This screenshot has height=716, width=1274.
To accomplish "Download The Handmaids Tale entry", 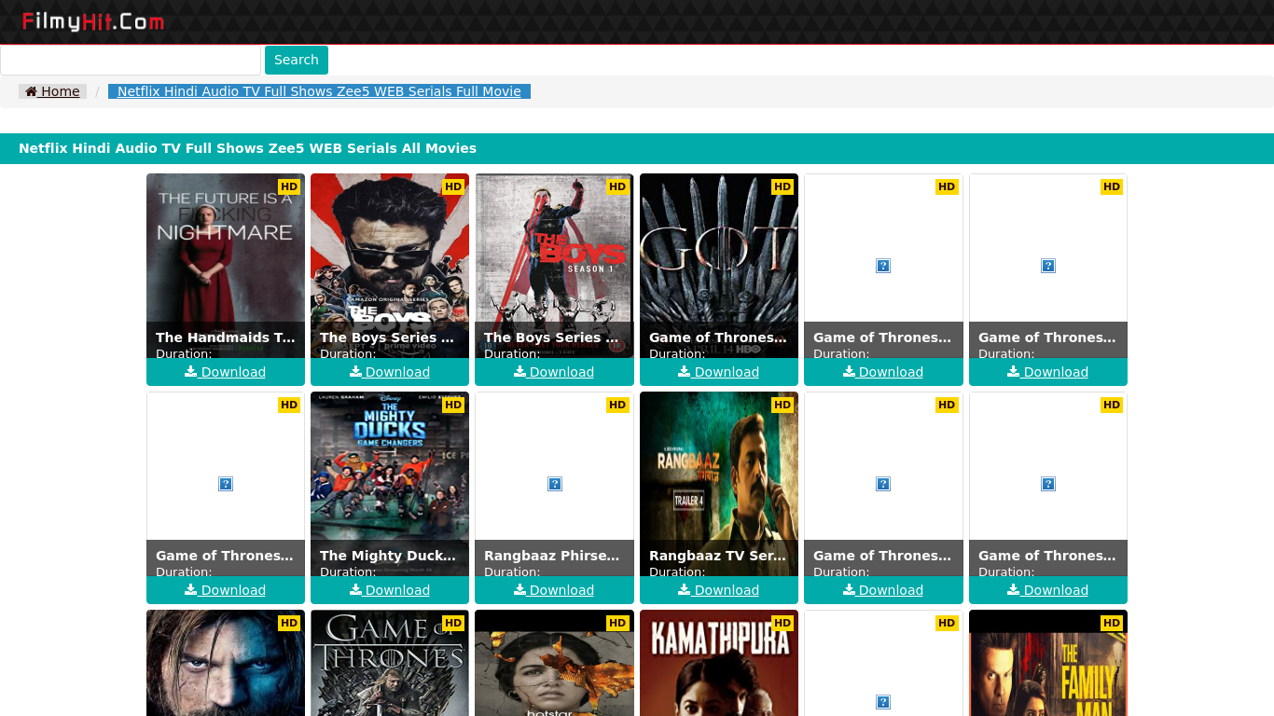I will coord(226,372).
